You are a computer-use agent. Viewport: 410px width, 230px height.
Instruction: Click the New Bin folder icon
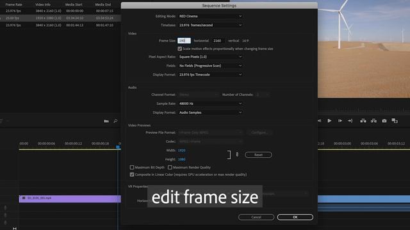[106, 121]
